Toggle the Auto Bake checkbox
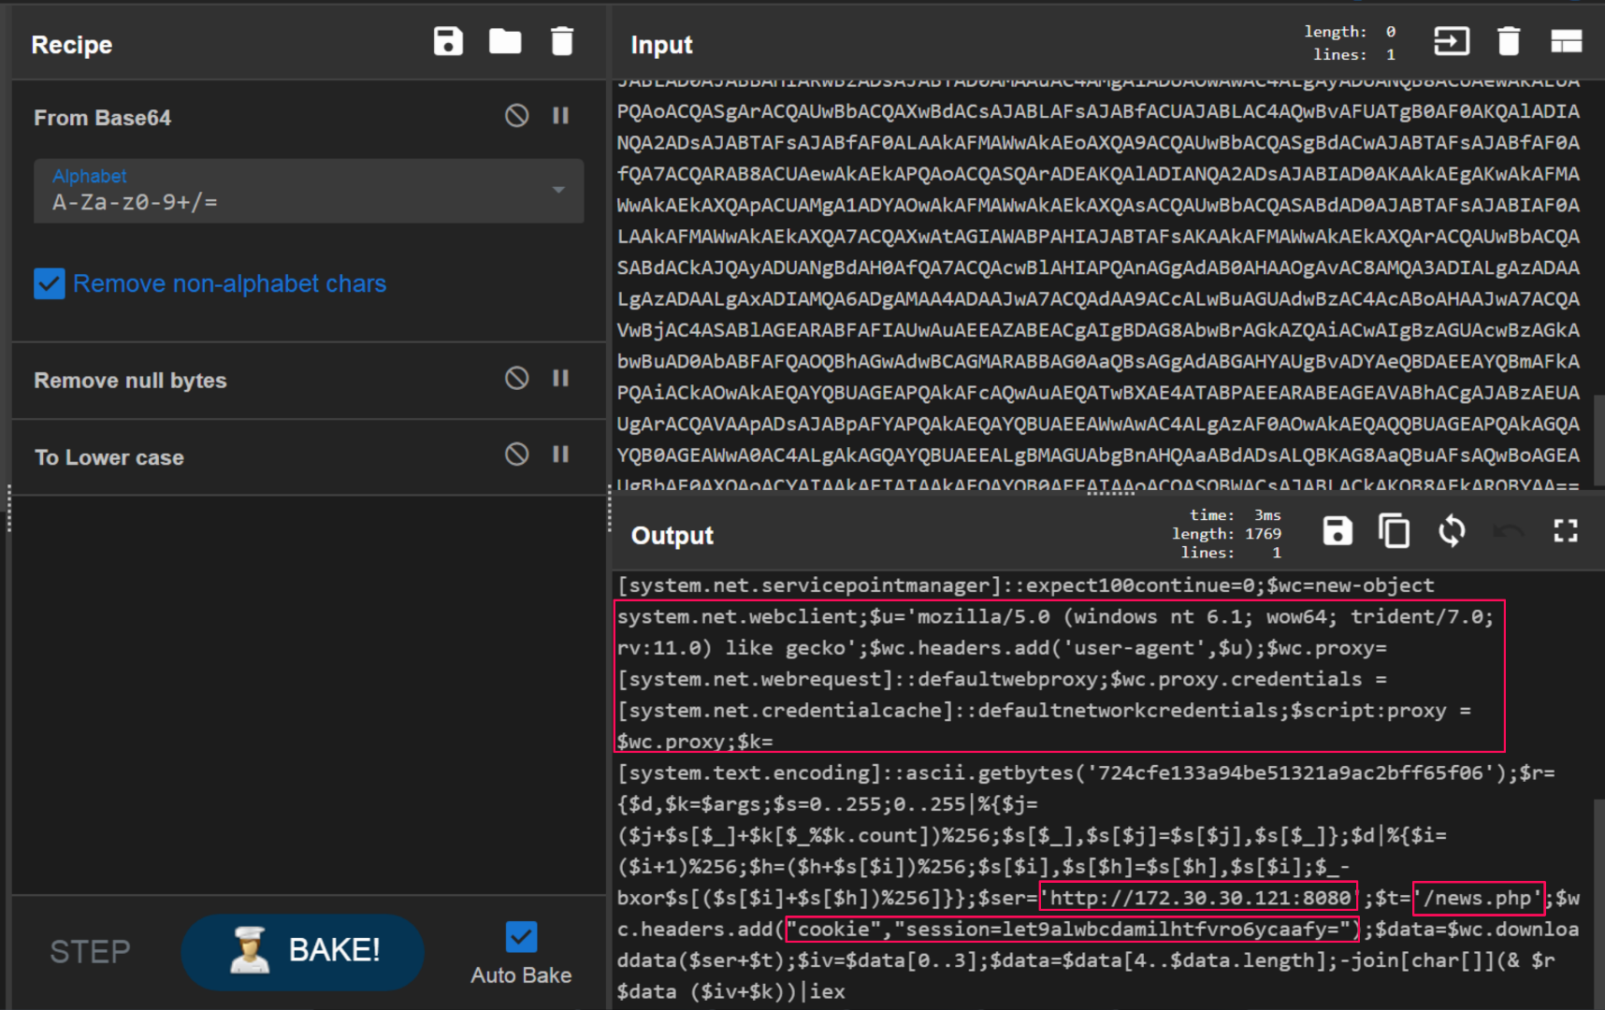1605x1010 pixels. [521, 935]
